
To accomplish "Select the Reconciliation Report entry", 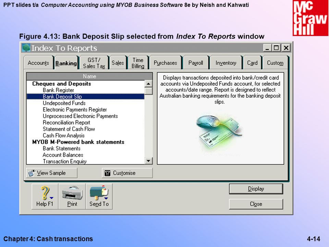I will pos(66,122).
